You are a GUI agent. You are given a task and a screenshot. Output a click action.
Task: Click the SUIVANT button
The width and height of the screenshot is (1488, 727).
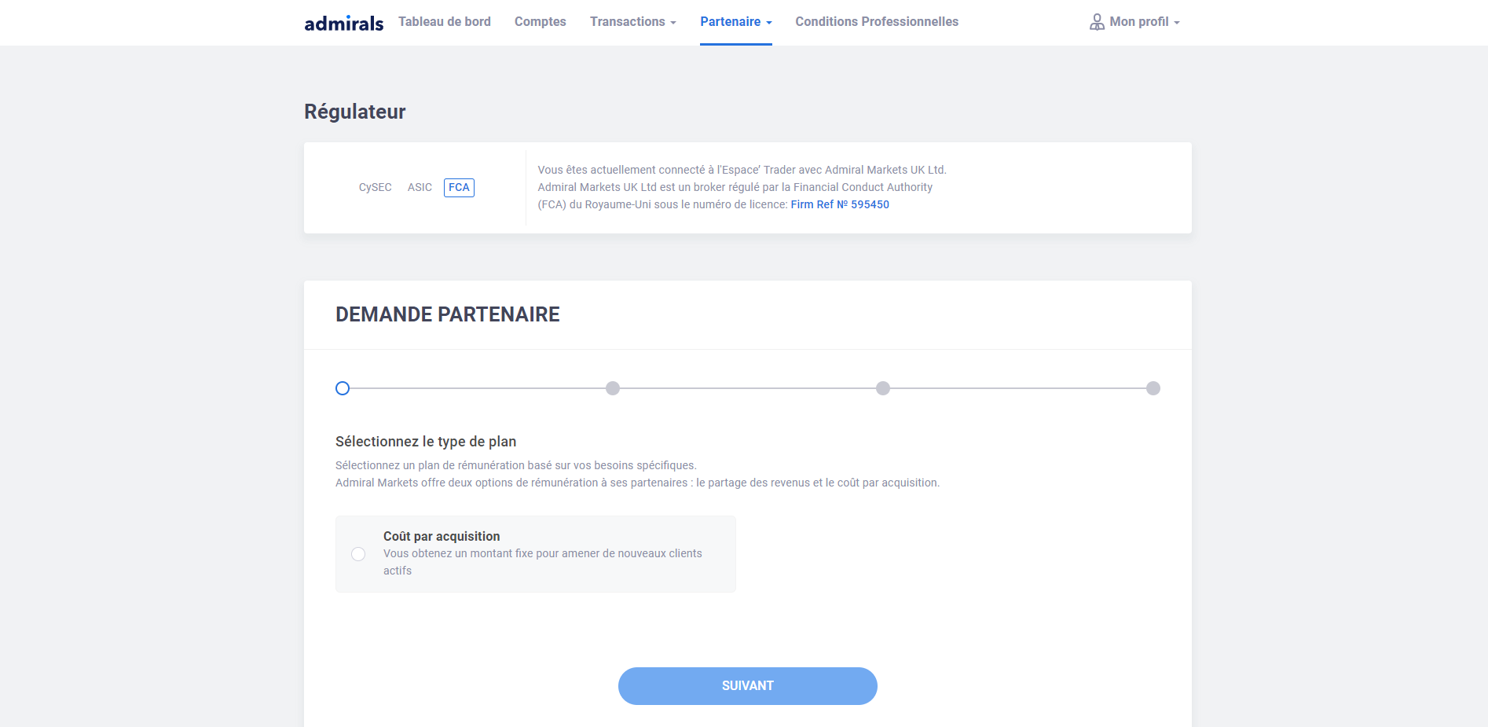coord(748,686)
